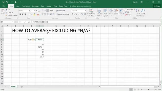
Task: Switch to Page Layout view in status bar
Action: pos(135,89)
